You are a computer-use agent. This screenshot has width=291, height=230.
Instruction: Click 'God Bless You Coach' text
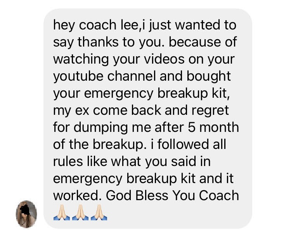[172, 195]
